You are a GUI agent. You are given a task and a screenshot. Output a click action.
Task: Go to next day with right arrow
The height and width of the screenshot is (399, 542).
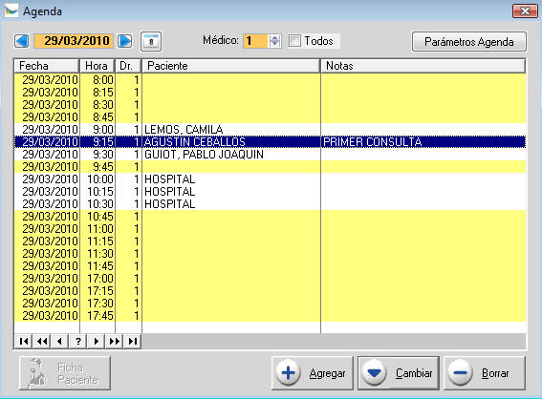[x=124, y=41]
